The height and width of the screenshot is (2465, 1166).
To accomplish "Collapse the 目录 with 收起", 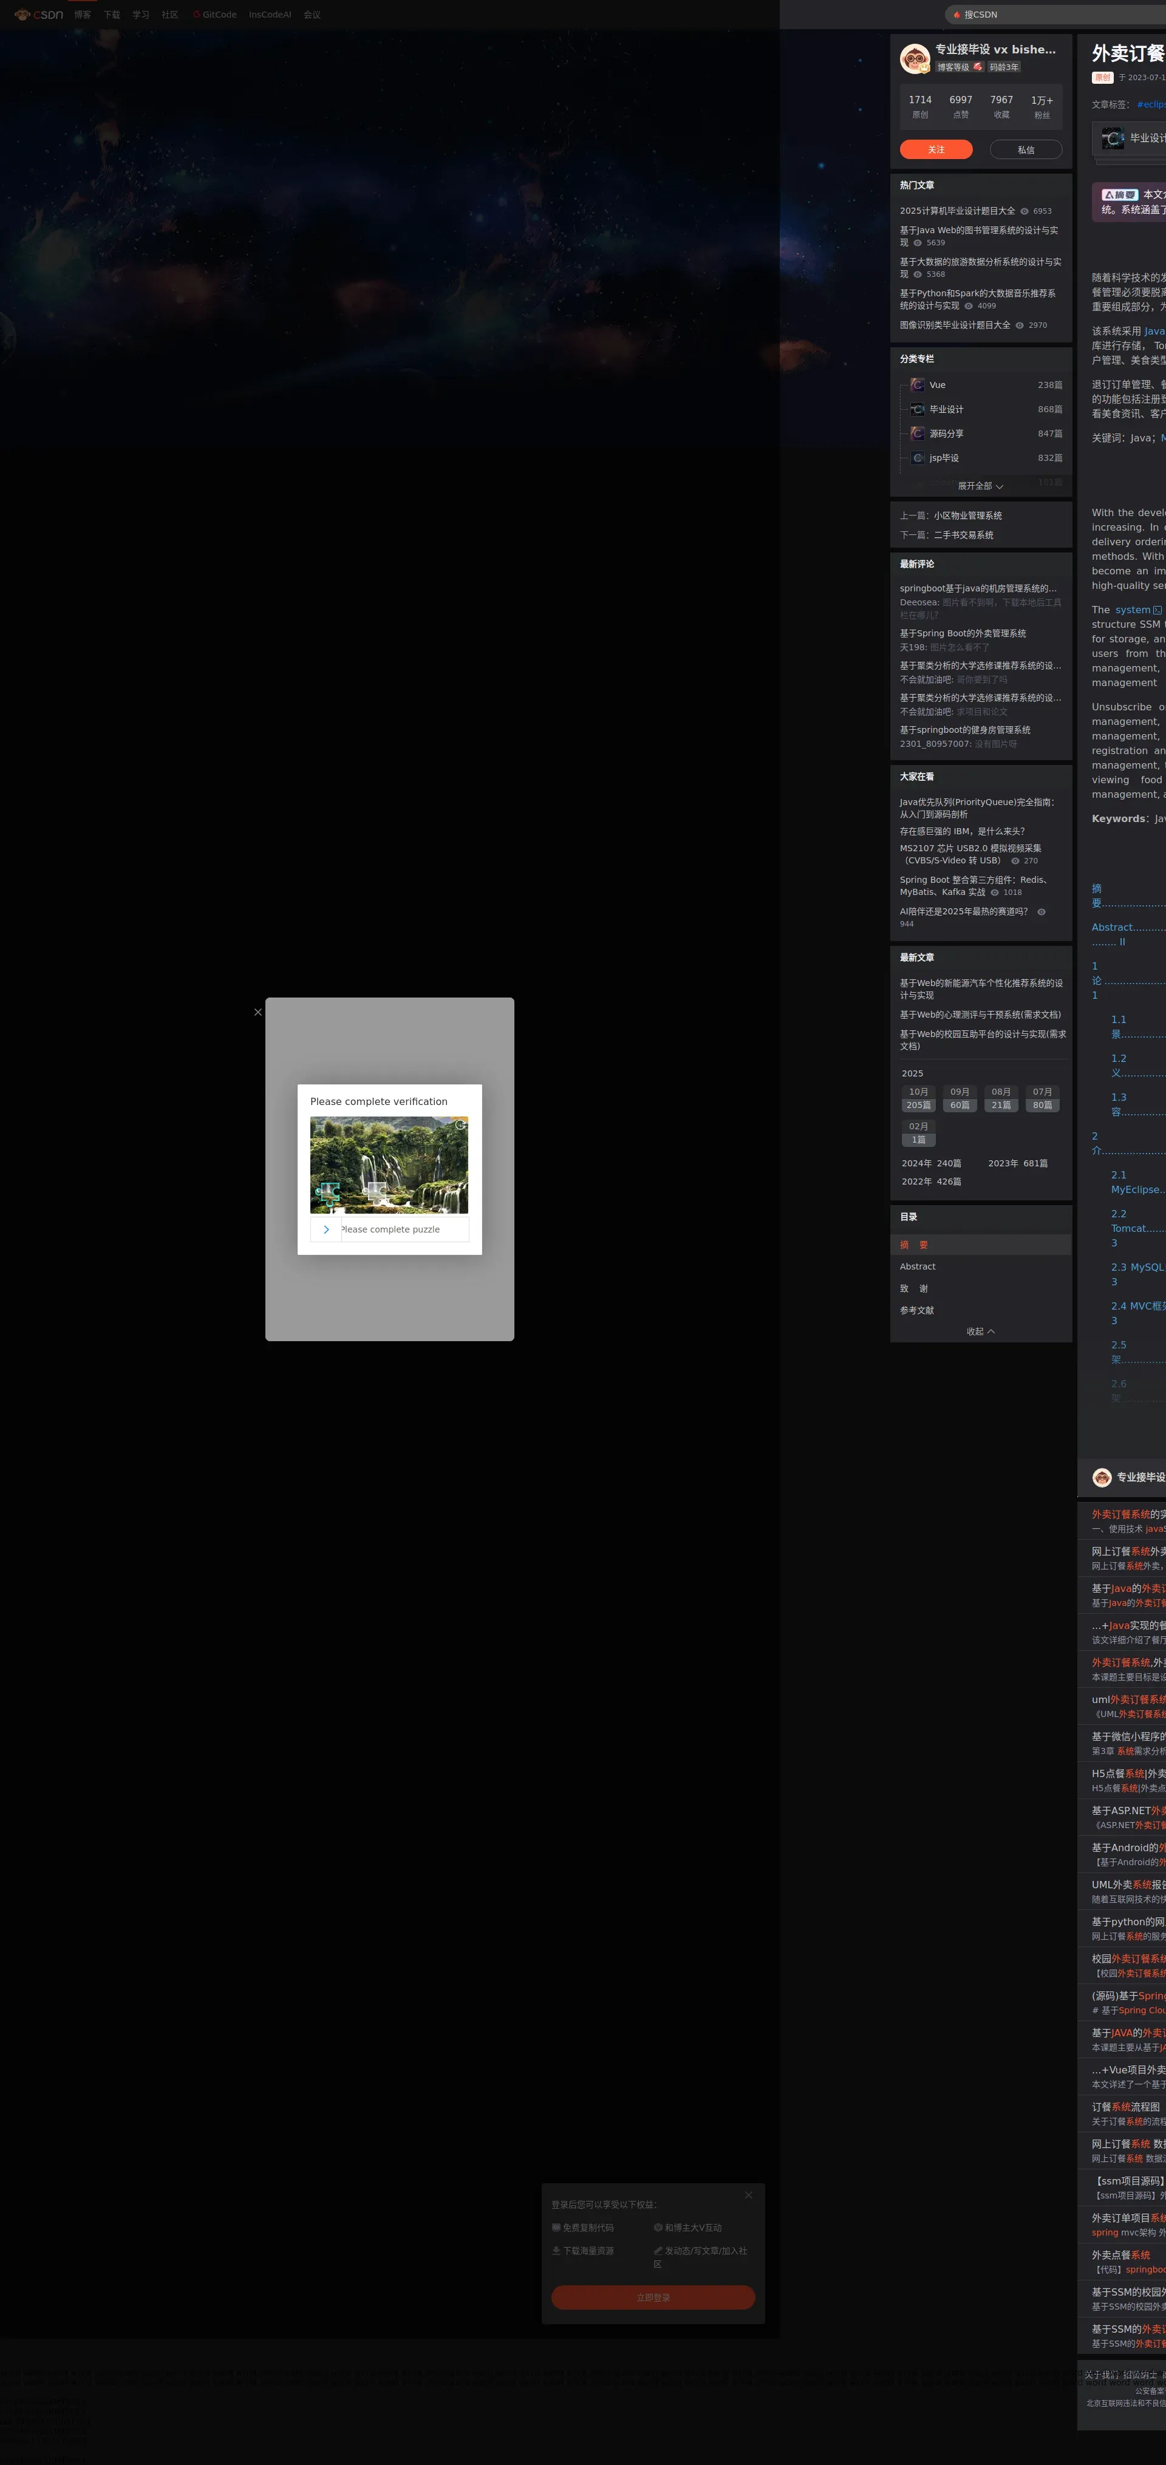I will point(980,1331).
